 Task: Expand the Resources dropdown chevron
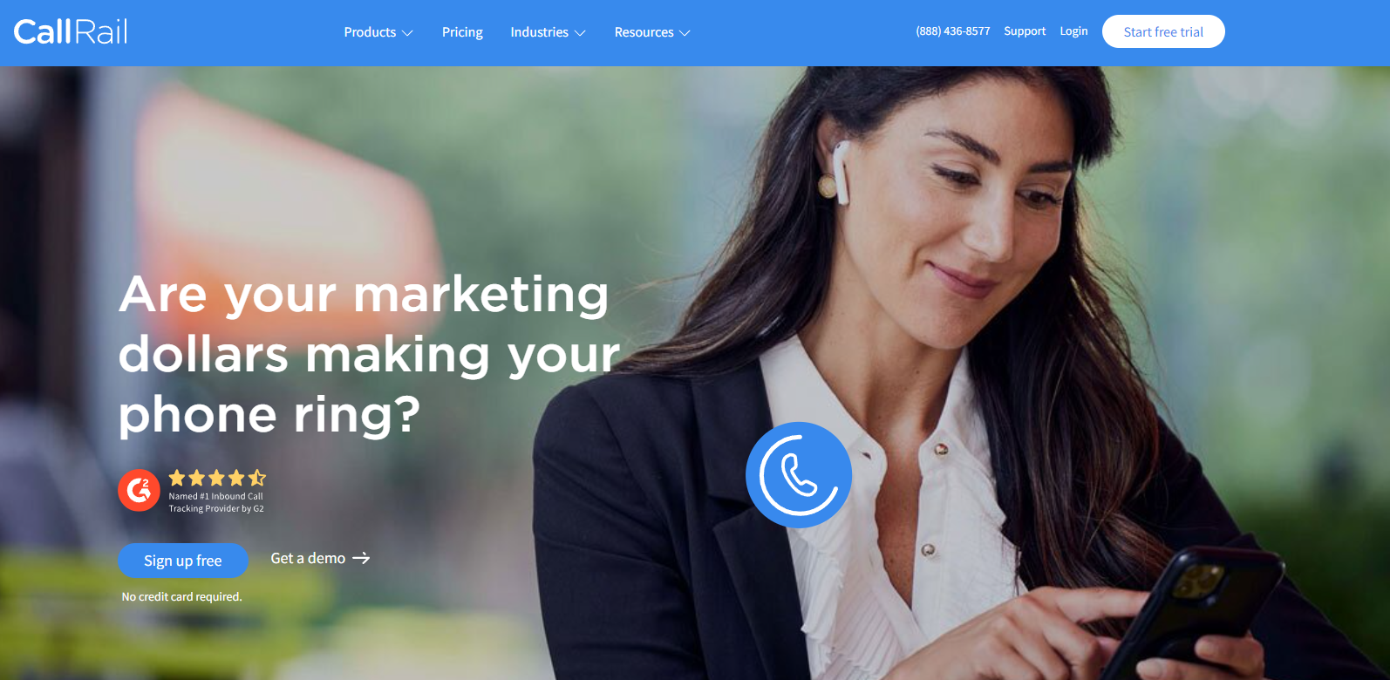point(685,33)
